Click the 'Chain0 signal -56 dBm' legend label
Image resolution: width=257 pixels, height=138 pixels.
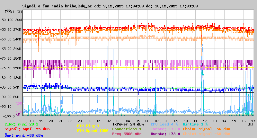[x=207, y=129]
